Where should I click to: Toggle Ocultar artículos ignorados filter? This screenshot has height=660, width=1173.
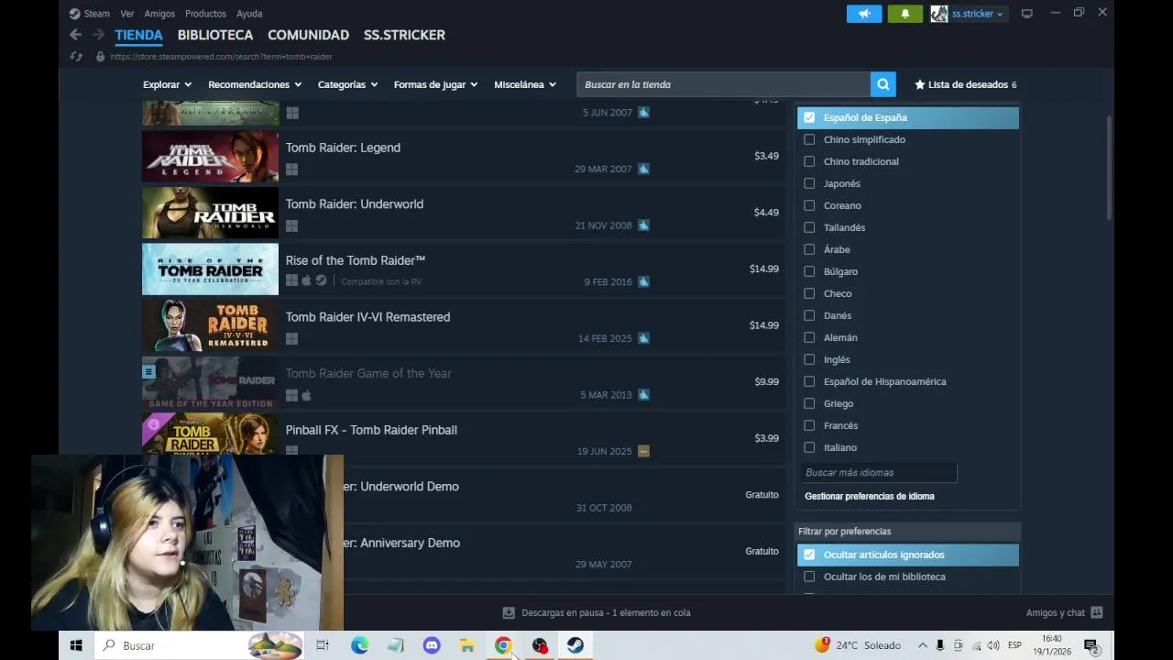tap(809, 555)
